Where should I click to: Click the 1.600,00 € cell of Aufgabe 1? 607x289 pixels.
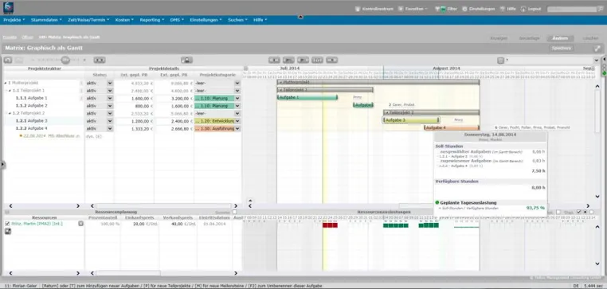coord(135,98)
